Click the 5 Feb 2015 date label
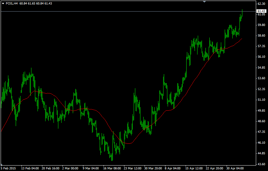Screen dimensions: 268x171 8,168
